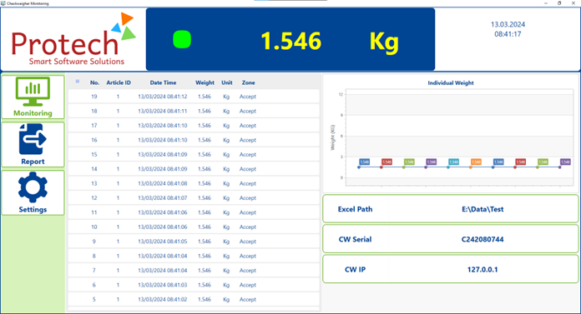The width and height of the screenshot is (581, 314).
Task: Sort table by Weight column header
Action: (x=205, y=82)
